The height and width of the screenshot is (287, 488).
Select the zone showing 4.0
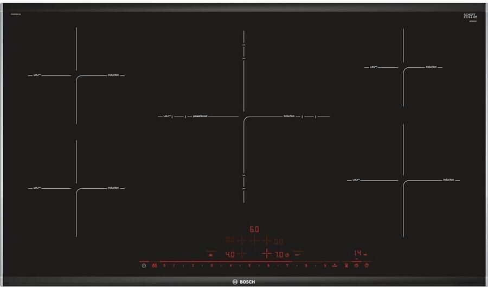pyautogui.click(x=230, y=254)
